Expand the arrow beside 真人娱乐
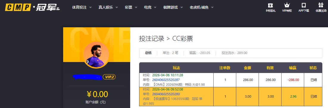This screenshot has width=328, height=108. click(x=116, y=7)
